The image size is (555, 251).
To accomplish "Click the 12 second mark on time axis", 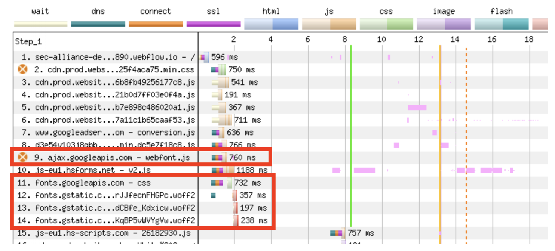I will pyautogui.click(x=418, y=39).
